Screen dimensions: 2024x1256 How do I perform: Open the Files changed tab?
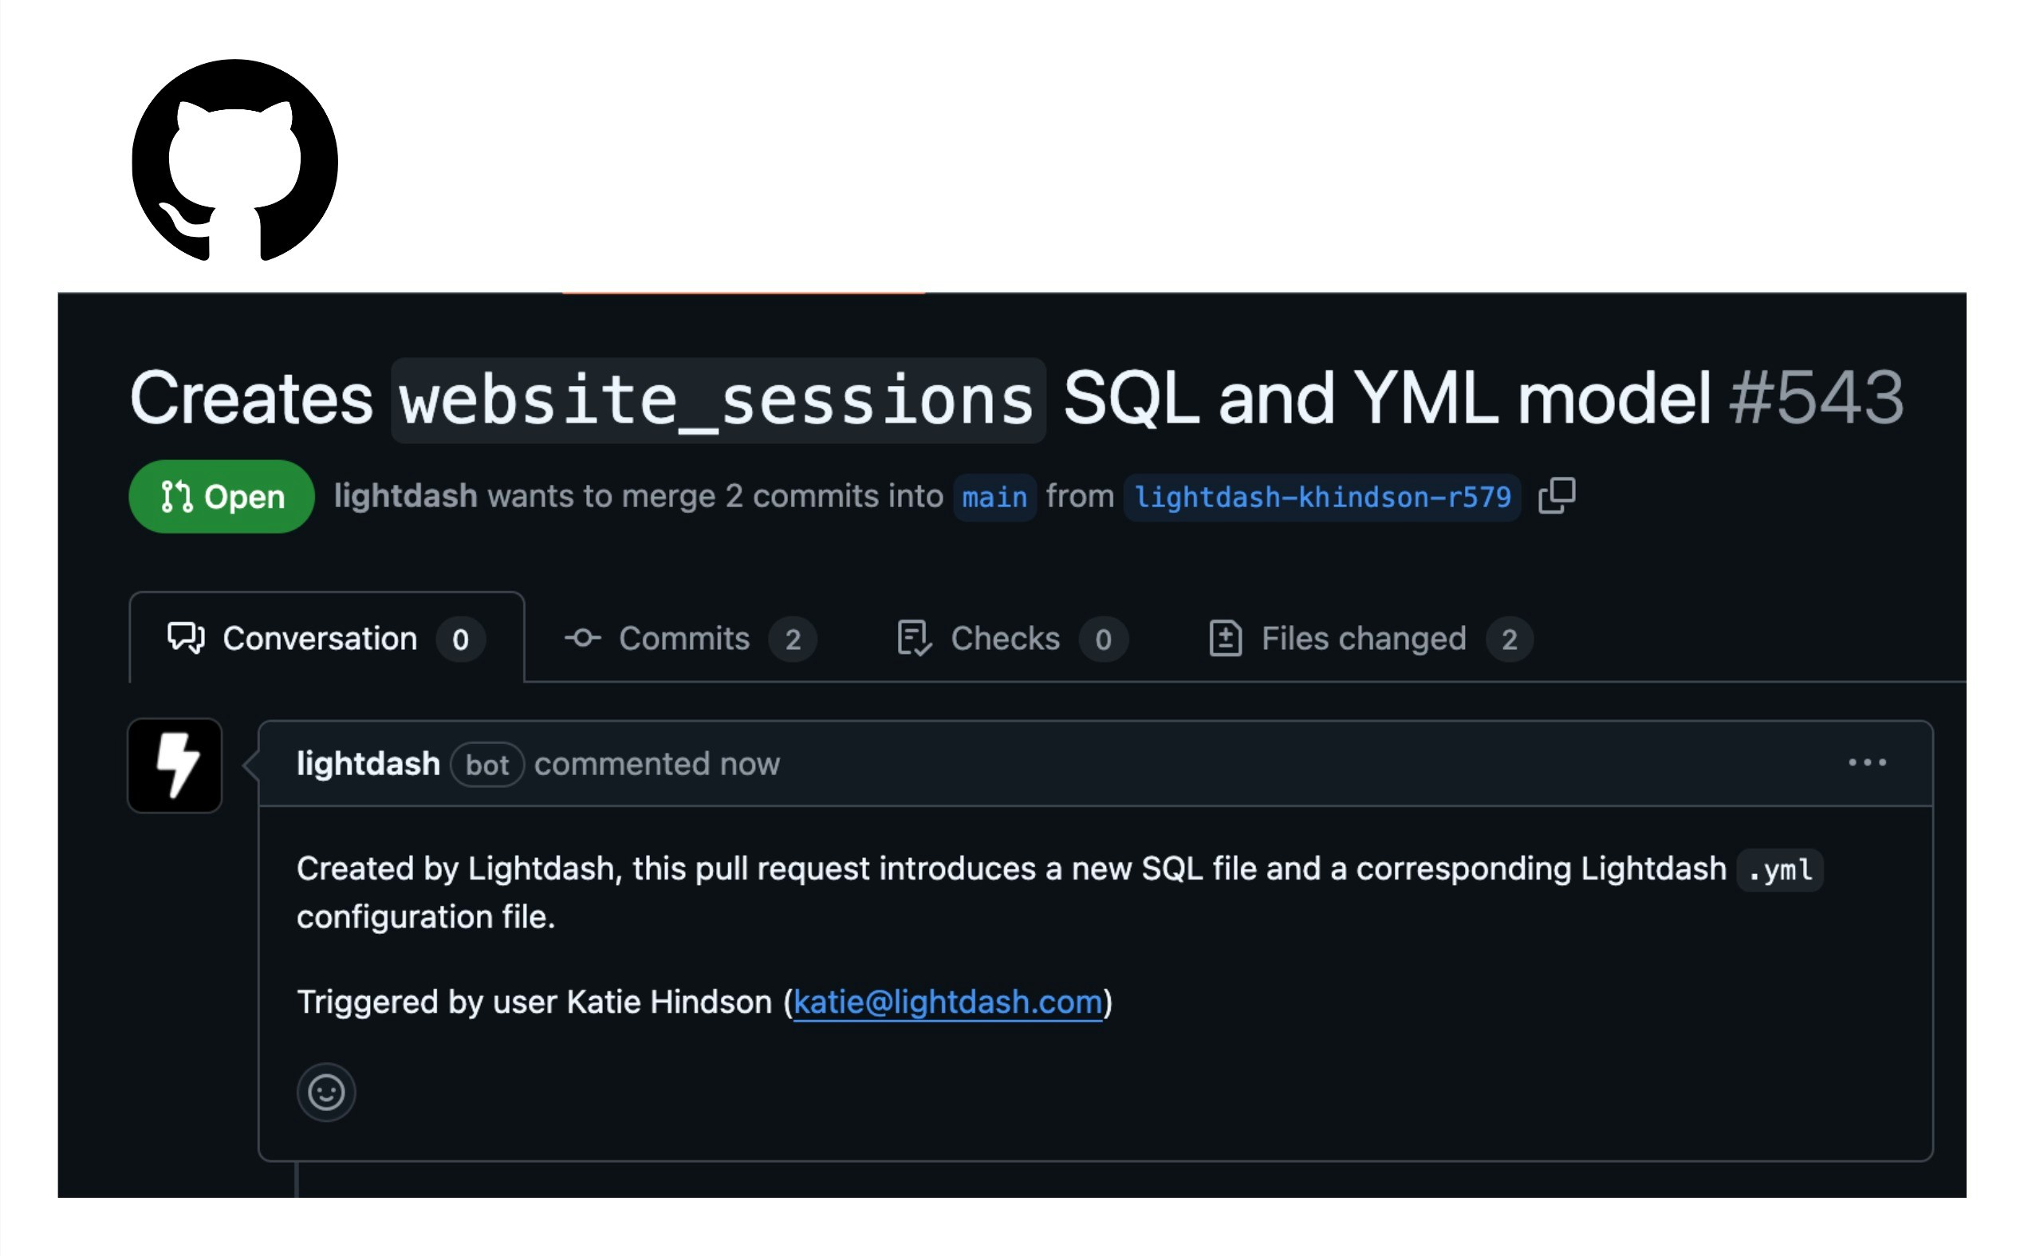point(1370,638)
